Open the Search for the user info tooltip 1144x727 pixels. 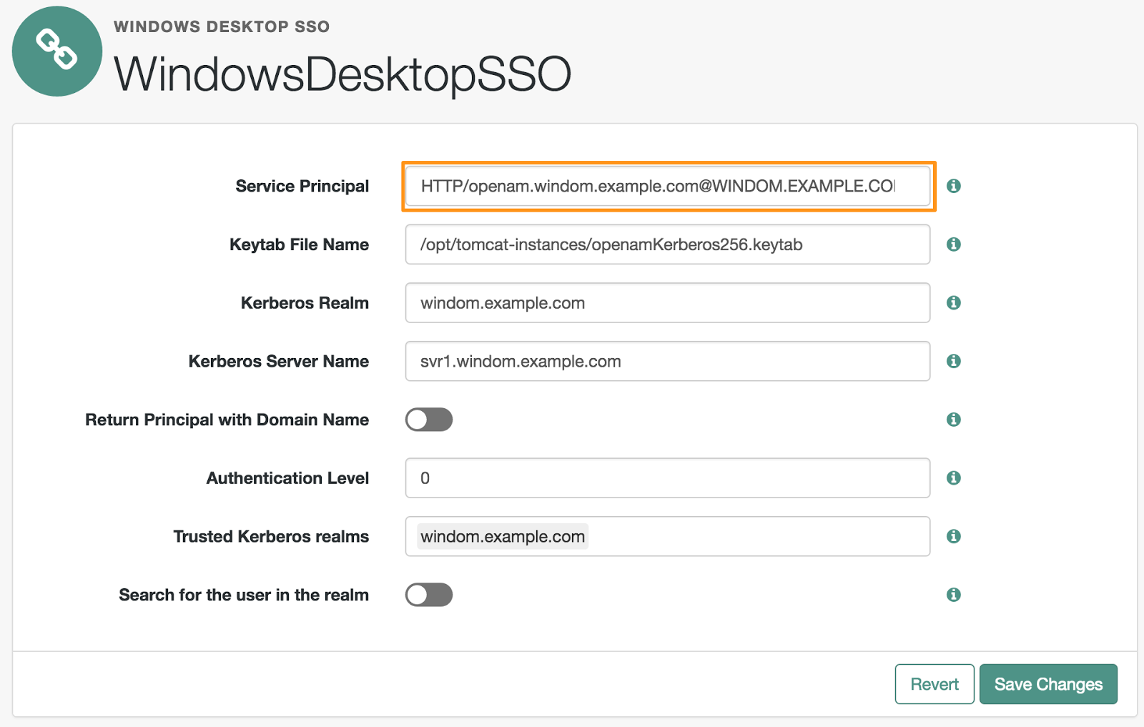click(x=953, y=594)
